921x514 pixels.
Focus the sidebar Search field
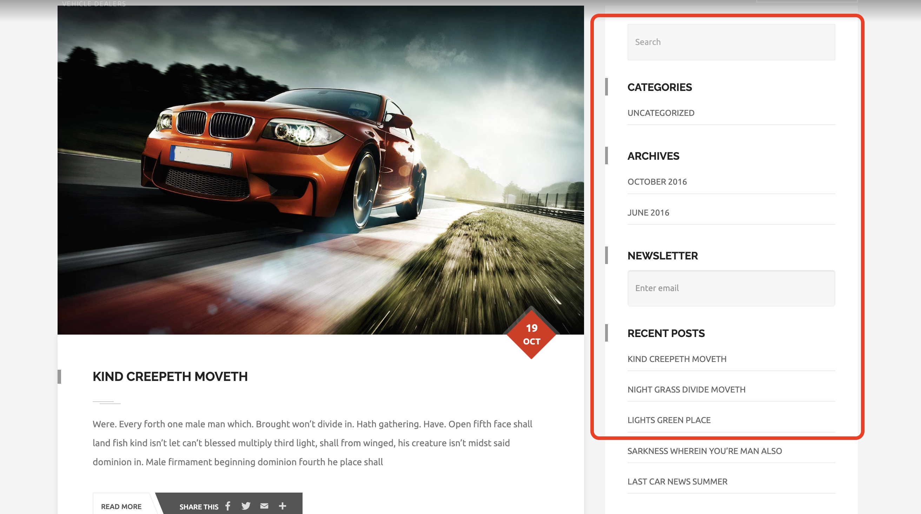click(x=731, y=42)
